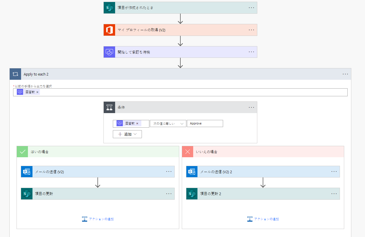The width and height of the screenshot is (365, 237).
Task: Expand 項目の更新 2 action card
Action: coord(263,194)
